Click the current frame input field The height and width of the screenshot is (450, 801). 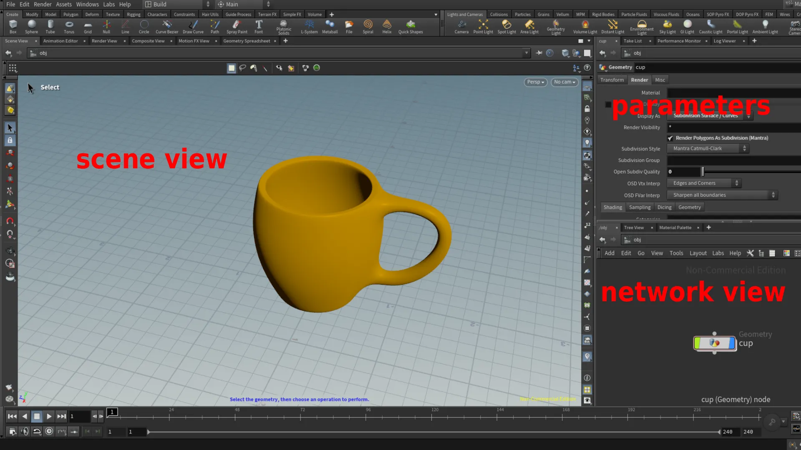coord(79,416)
